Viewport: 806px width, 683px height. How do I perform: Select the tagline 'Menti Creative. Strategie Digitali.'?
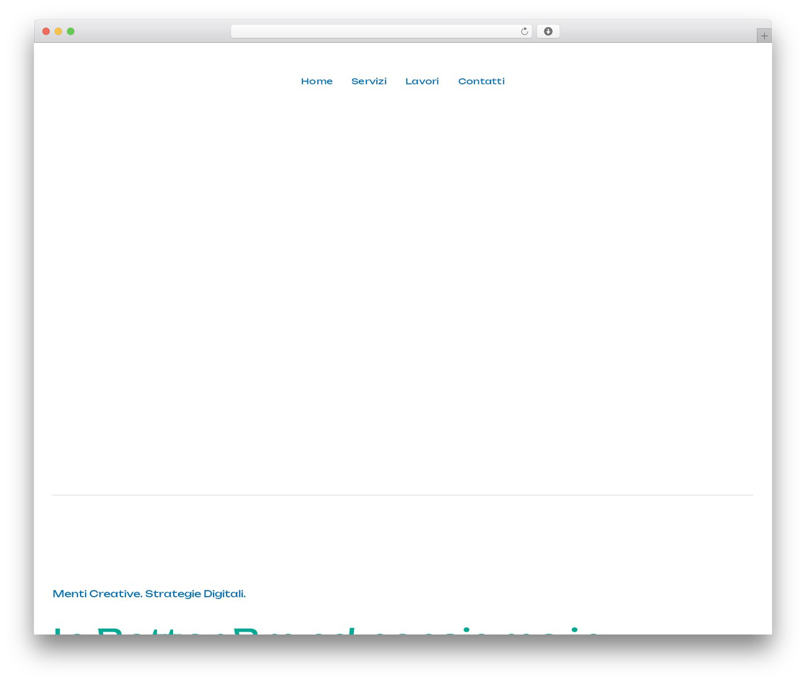click(149, 594)
